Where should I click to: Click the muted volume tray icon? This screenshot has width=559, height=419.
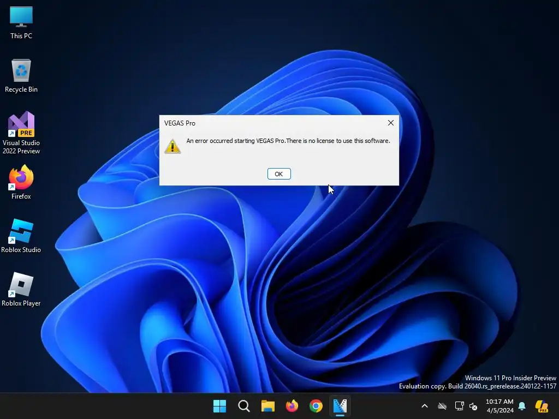click(x=473, y=406)
